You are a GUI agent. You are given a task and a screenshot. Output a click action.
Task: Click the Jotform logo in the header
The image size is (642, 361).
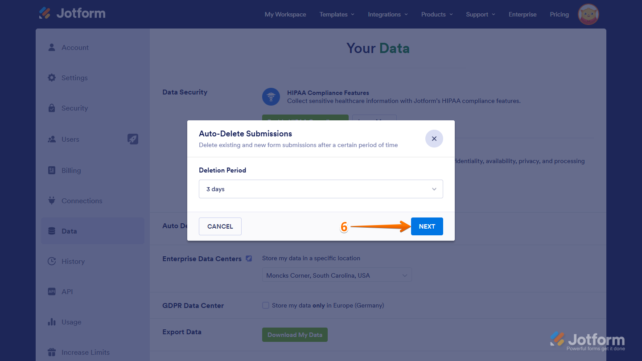tap(72, 13)
